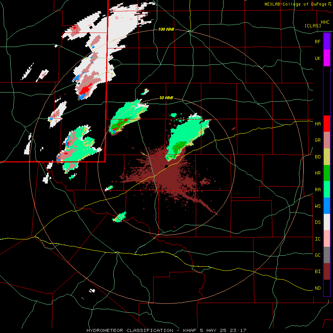Click the BD legend label
This screenshot has width=333, height=333.
click(x=317, y=157)
